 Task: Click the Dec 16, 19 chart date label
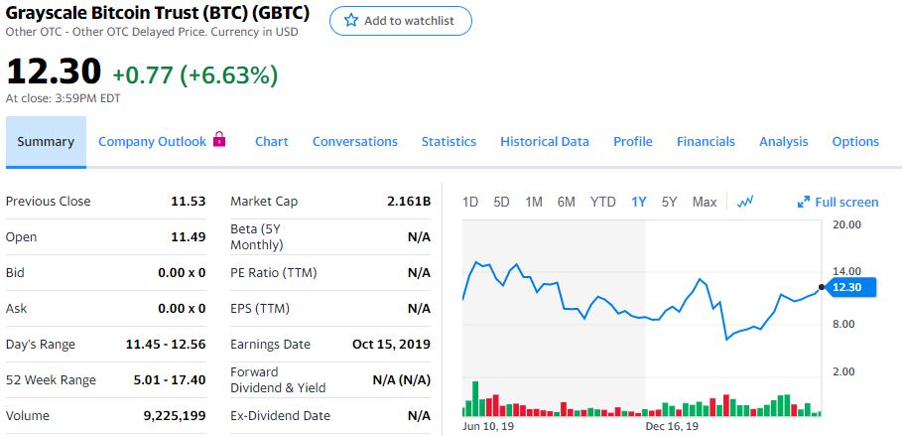[672, 426]
